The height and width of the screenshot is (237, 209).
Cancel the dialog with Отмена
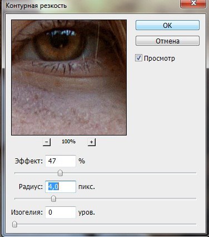pyautogui.click(x=167, y=41)
